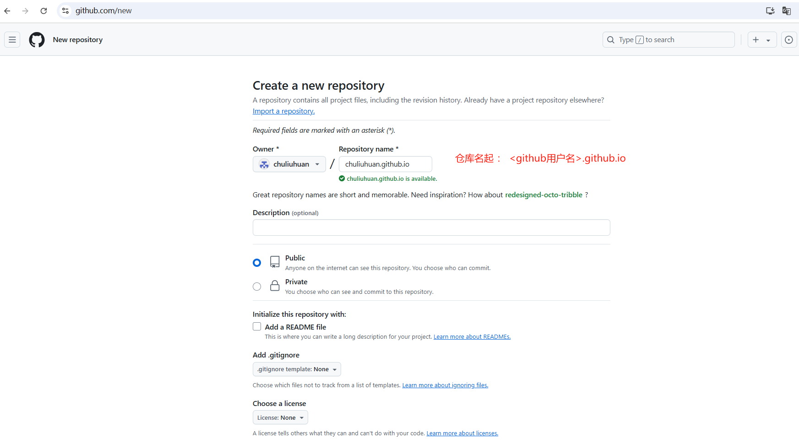Click the install app icon in address bar
This screenshot has width=799, height=444.
[x=770, y=11]
